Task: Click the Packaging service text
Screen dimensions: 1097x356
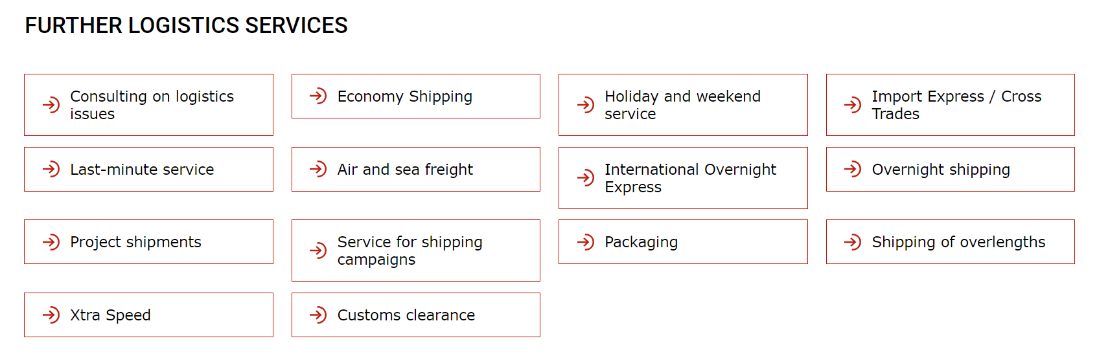Action: tap(641, 242)
